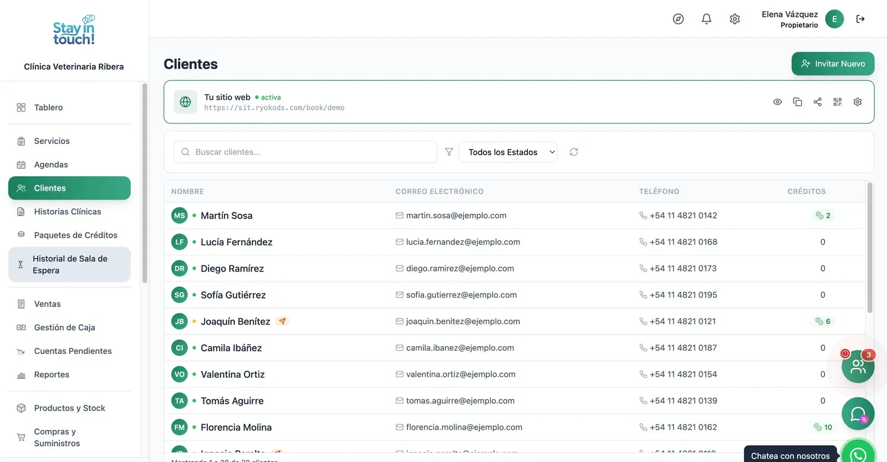Image resolution: width=887 pixels, height=462 pixels.
Task: Refresh the clients list icon
Action: [574, 152]
